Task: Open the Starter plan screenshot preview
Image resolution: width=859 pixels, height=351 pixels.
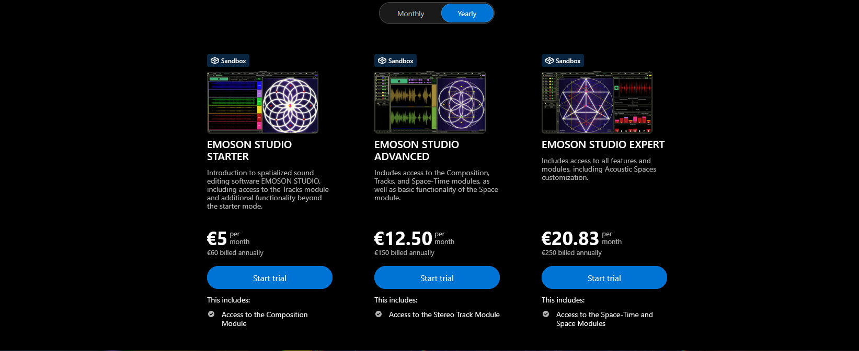Action: pyautogui.click(x=262, y=102)
